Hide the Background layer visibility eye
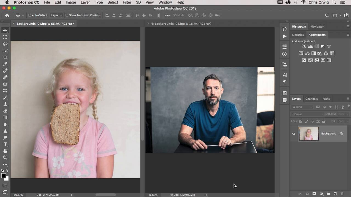Image resolution: width=351 pixels, height=197 pixels. tap(294, 134)
